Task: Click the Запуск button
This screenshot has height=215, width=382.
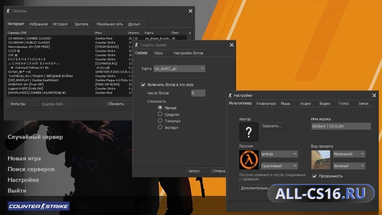Action: tap(194, 171)
